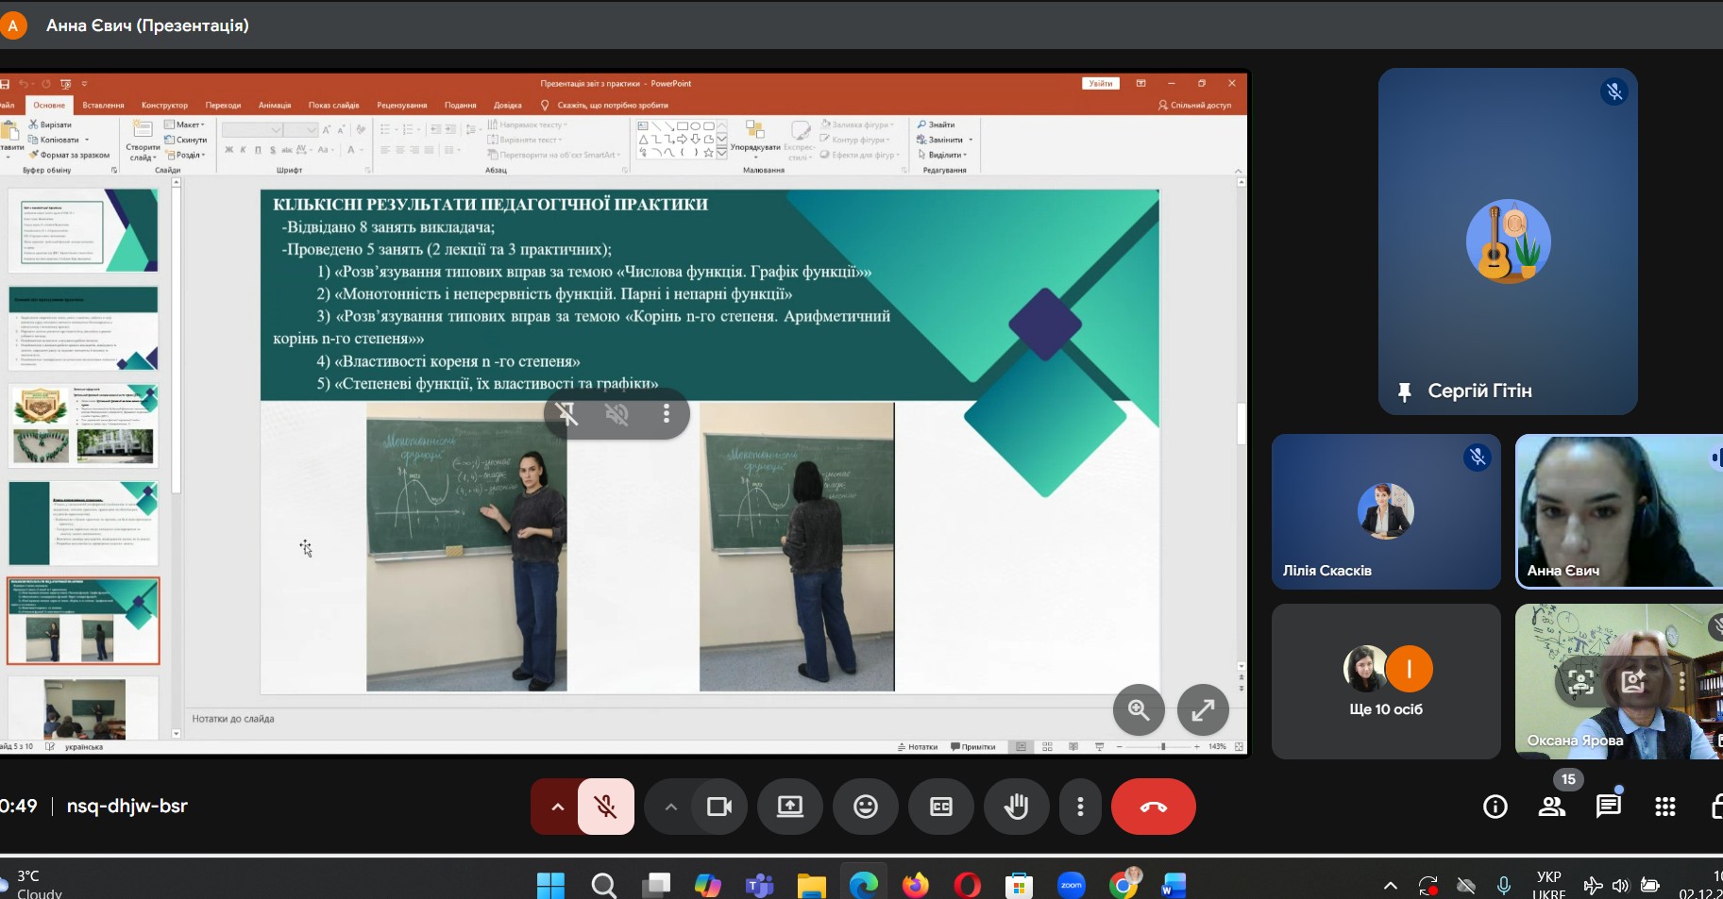Toggle the camera on or off

(x=719, y=807)
